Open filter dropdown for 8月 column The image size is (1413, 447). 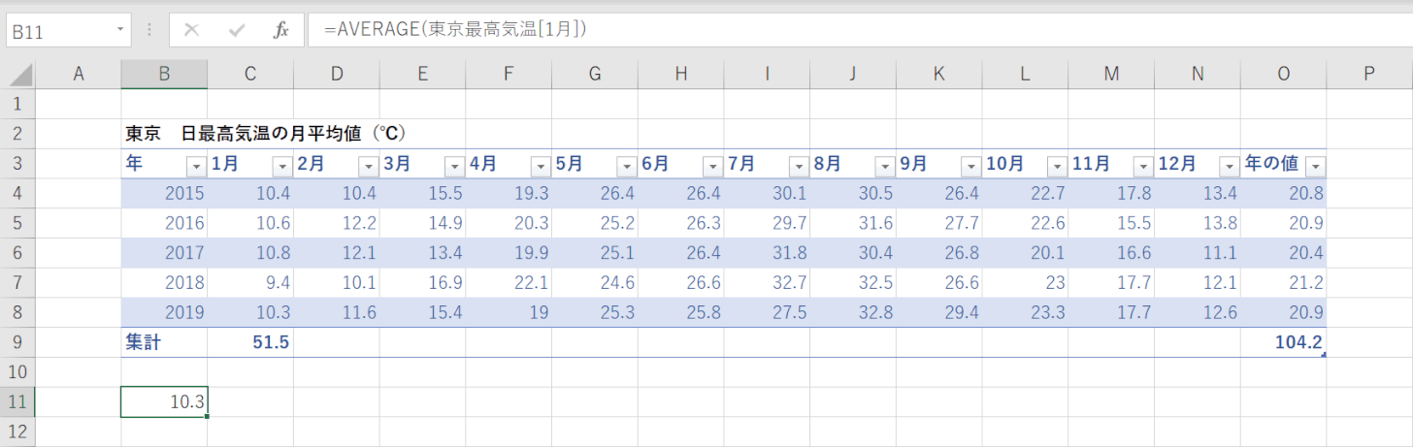click(884, 165)
